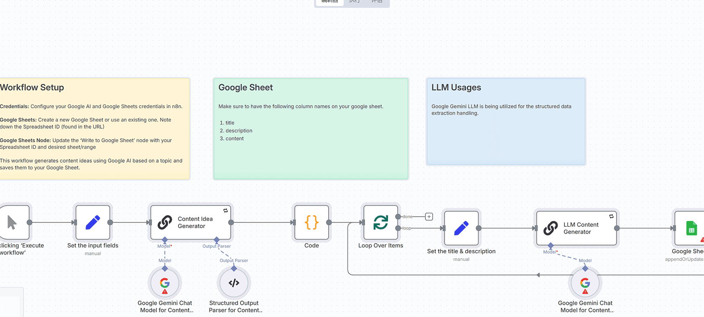Select the Content Idea Generator chain node
The height and width of the screenshot is (317, 704).
191,222
